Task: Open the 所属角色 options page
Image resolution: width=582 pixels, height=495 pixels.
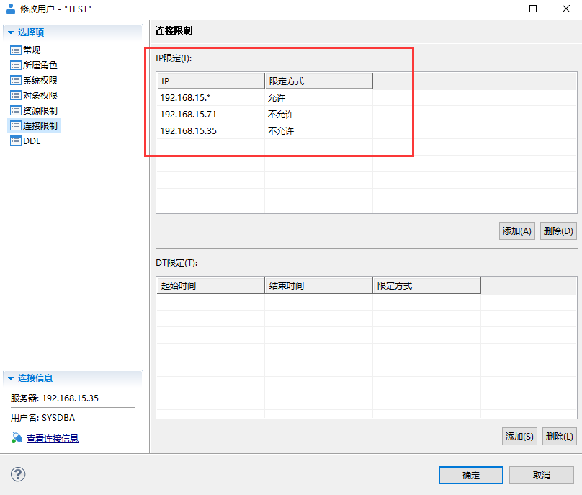Action: click(40, 65)
